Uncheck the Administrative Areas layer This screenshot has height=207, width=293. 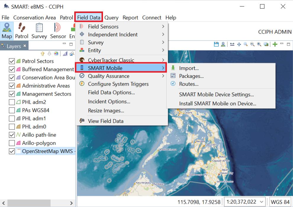12,86
